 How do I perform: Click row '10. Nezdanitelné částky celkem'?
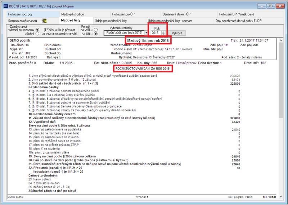[134, 114]
